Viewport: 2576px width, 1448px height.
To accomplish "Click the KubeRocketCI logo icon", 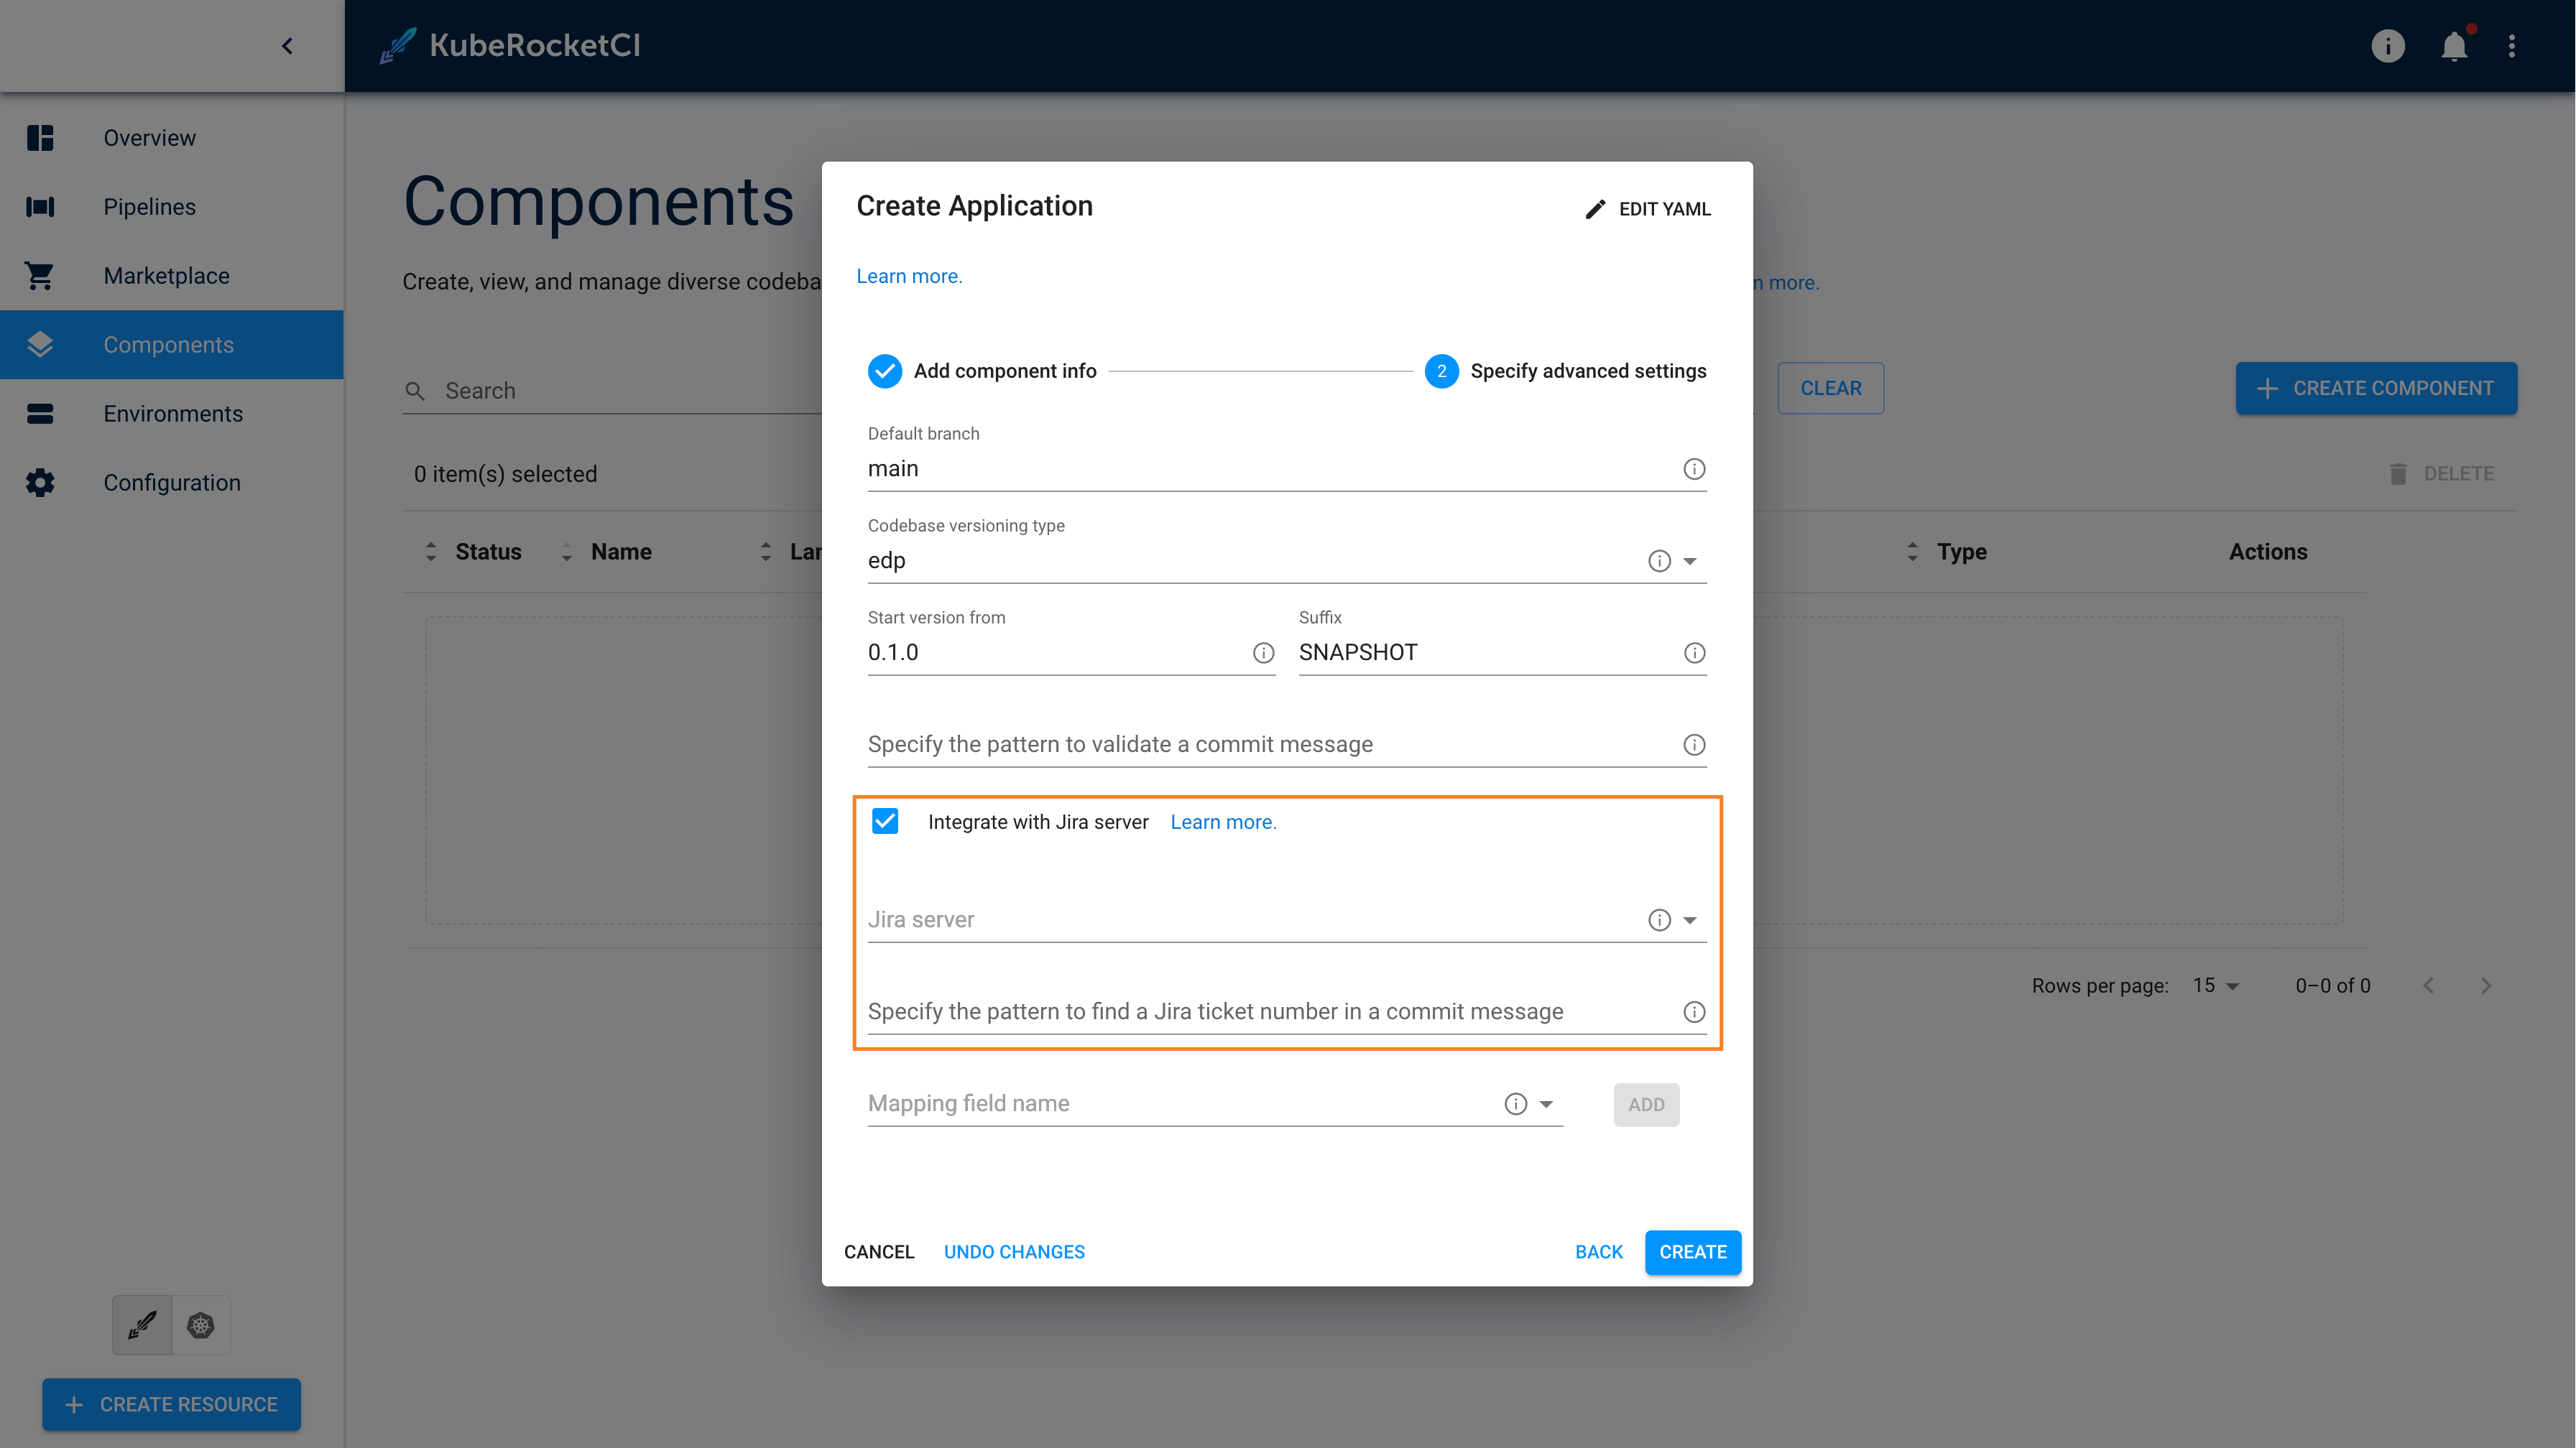I will coord(393,45).
